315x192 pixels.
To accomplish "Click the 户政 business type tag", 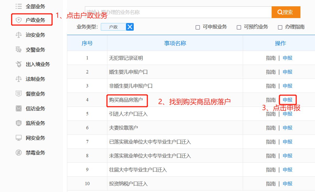I will click(x=113, y=27).
